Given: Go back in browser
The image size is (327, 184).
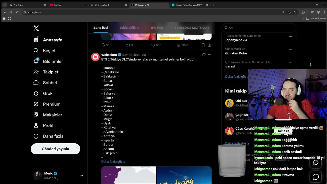Looking at the screenshot, I should 5,12.
